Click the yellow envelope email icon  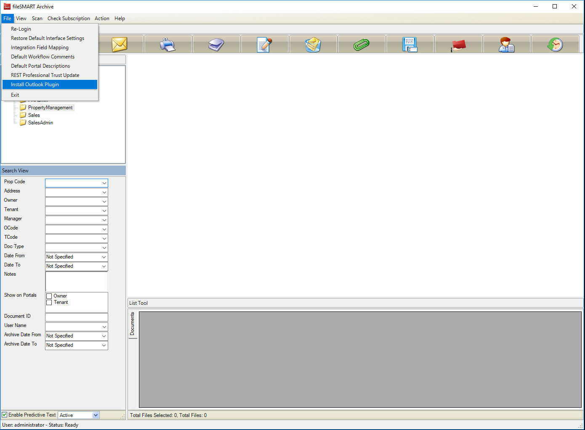[x=120, y=44]
